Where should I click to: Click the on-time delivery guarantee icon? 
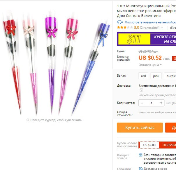pos(141,169)
